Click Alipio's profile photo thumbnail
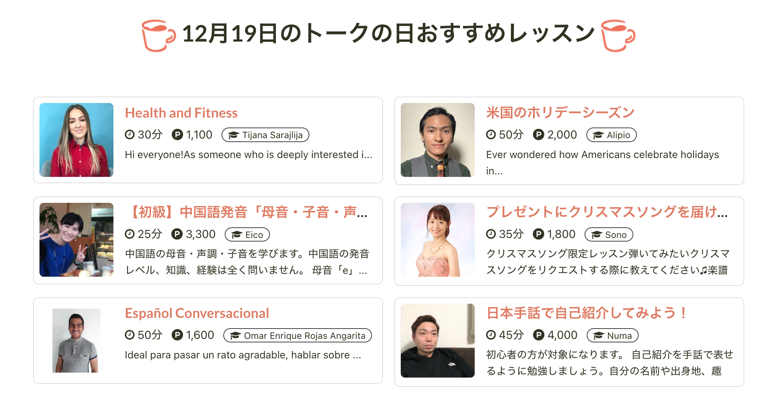783x417 pixels. tap(438, 140)
